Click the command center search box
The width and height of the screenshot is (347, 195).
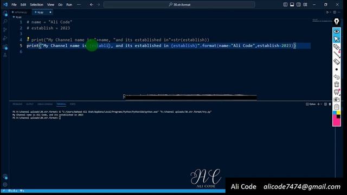click(x=179, y=4)
